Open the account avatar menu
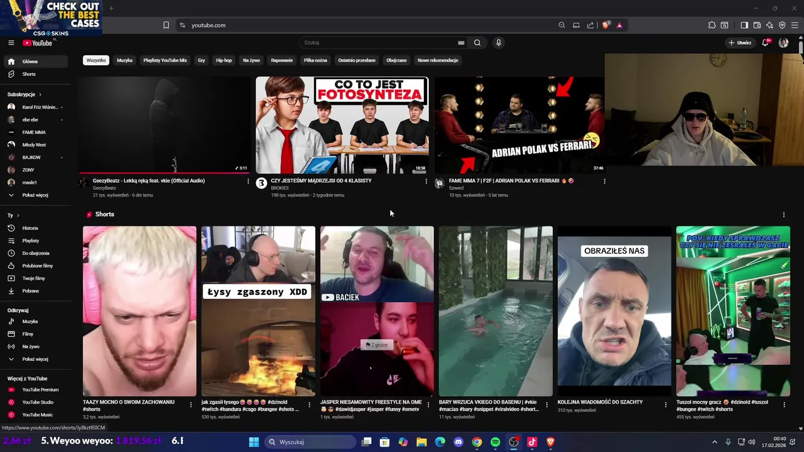Viewport: 804px width, 452px height. pos(783,43)
